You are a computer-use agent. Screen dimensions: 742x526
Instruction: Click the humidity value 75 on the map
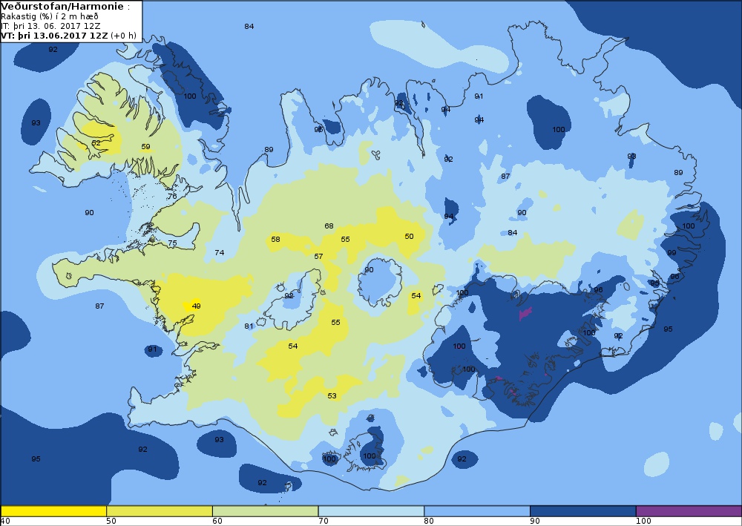pyautogui.click(x=172, y=243)
